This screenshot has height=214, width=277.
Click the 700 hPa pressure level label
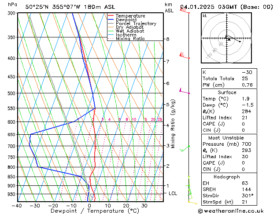[x=12, y=146]
